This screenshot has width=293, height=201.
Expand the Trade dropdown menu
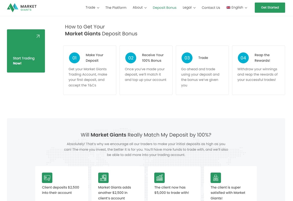point(92,7)
